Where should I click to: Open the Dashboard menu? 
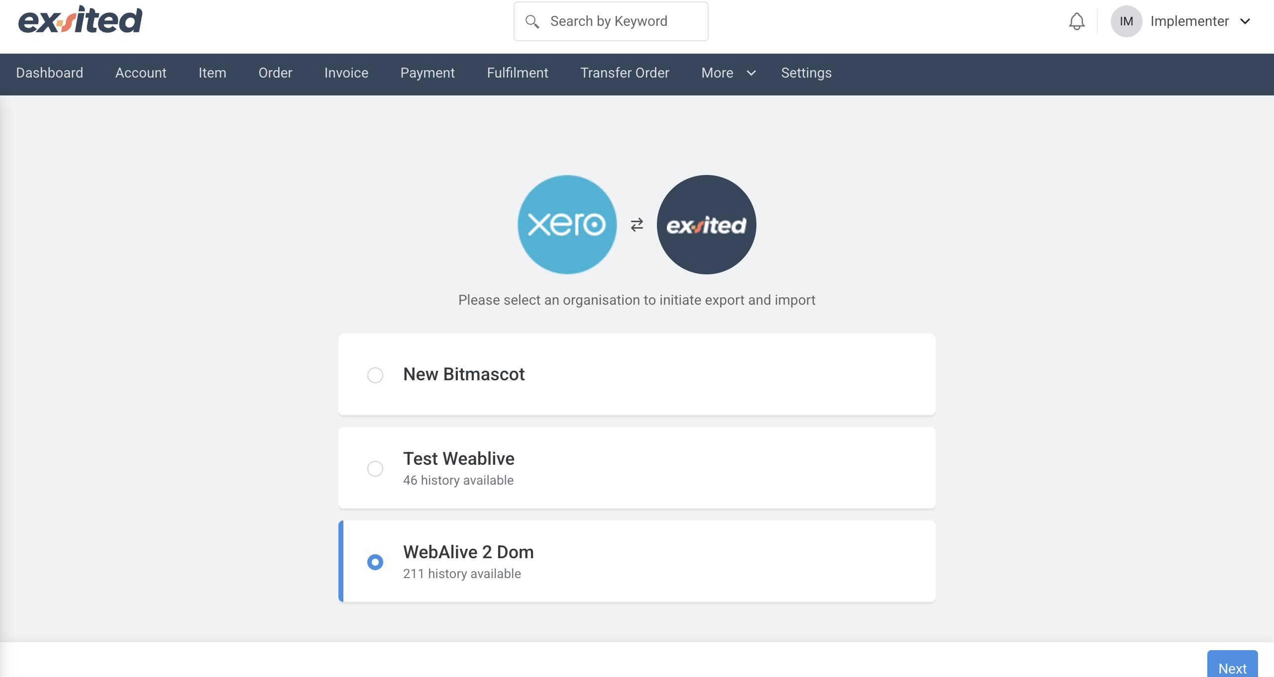50,73
